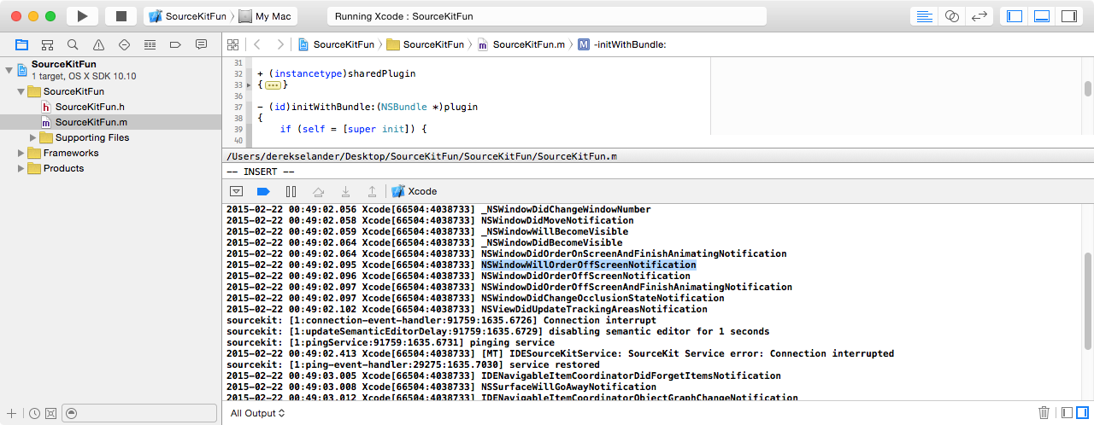Run the project with the Play button
The width and height of the screenshot is (1094, 425).
tap(82, 16)
